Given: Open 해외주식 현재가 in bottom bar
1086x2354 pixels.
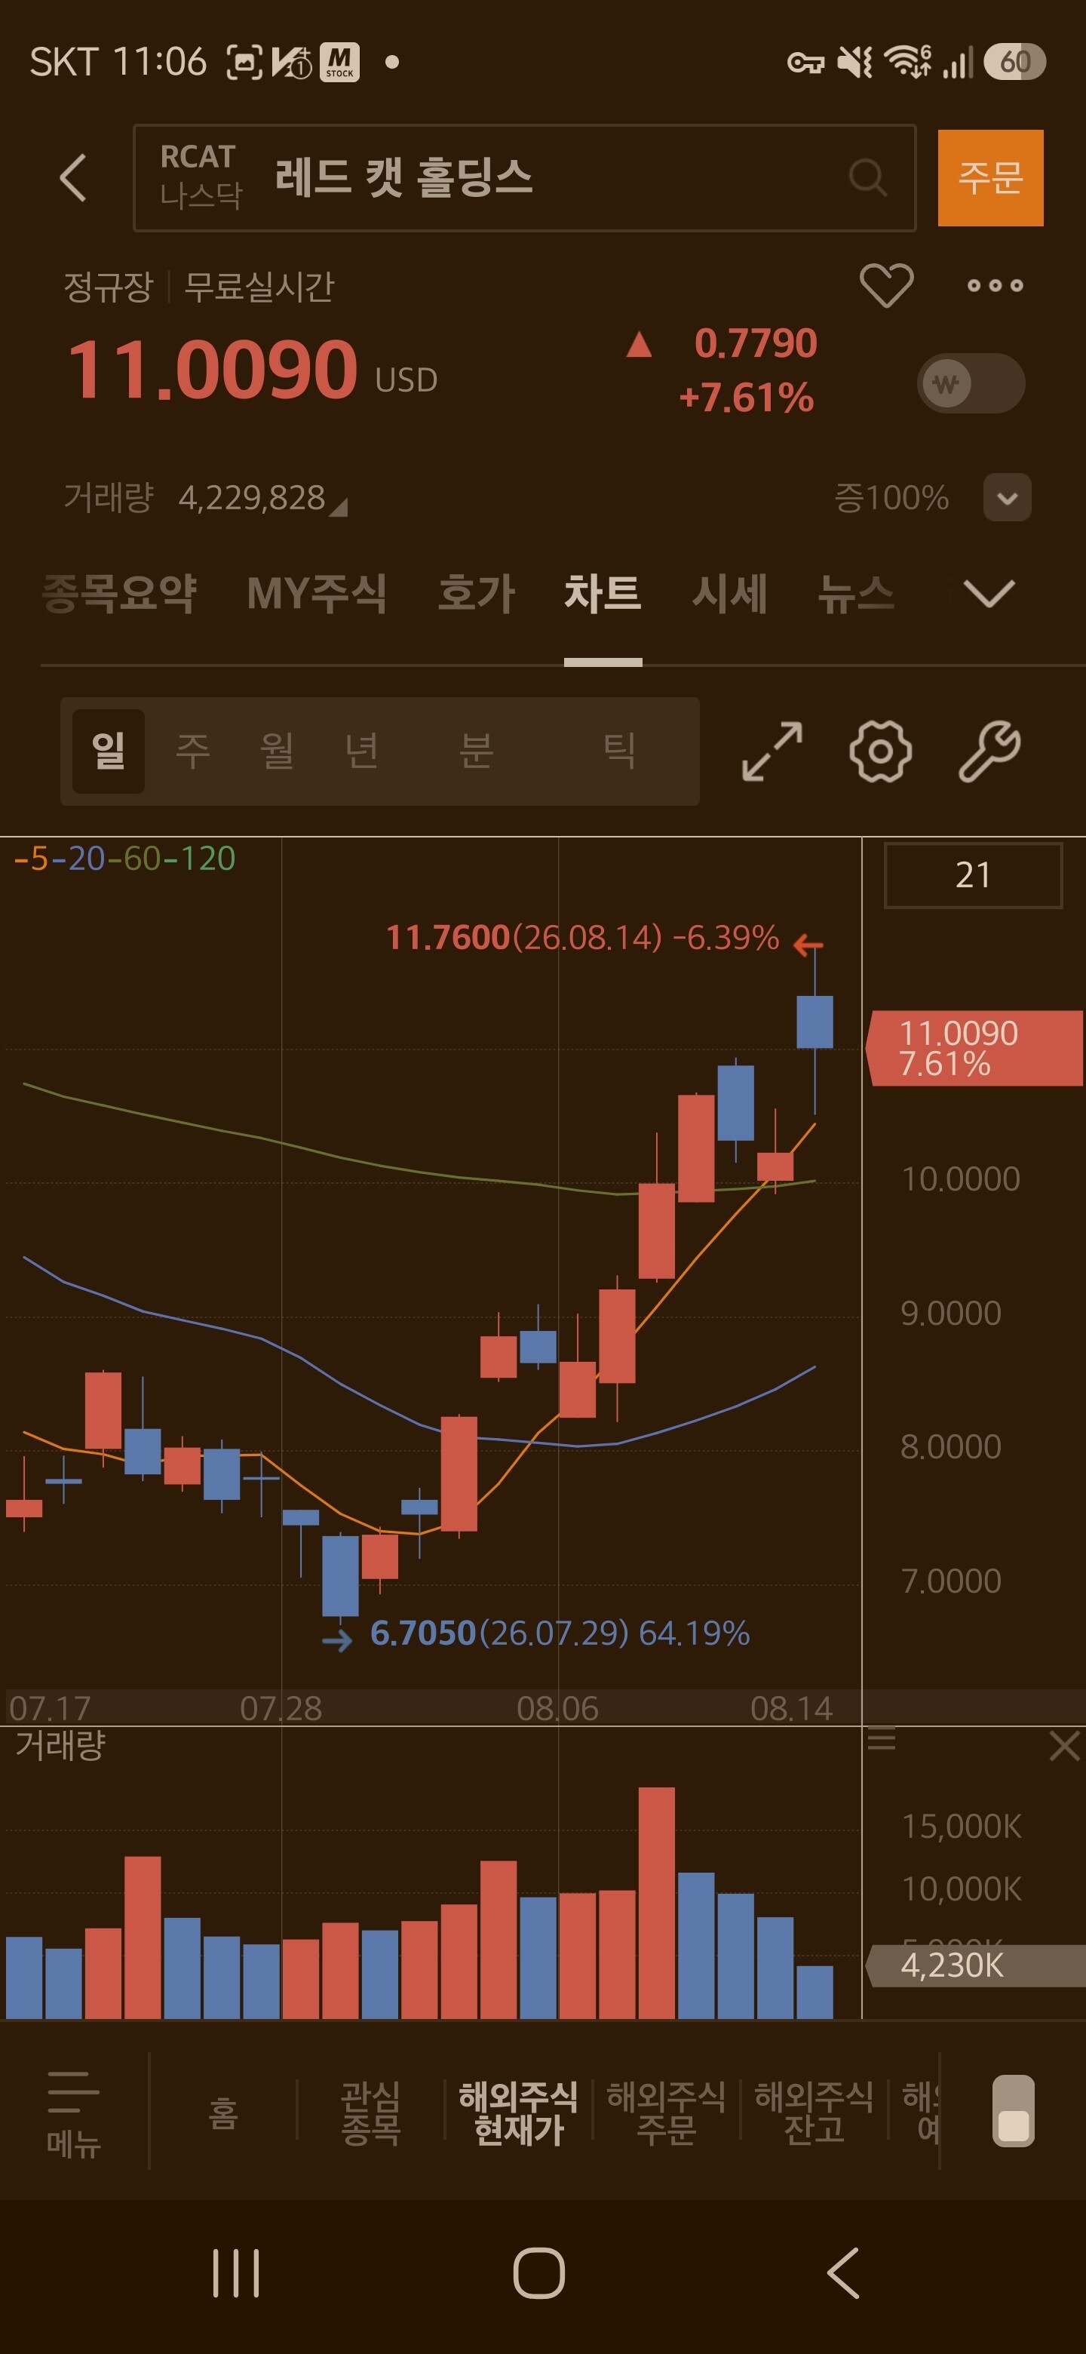Looking at the screenshot, I should 519,2113.
